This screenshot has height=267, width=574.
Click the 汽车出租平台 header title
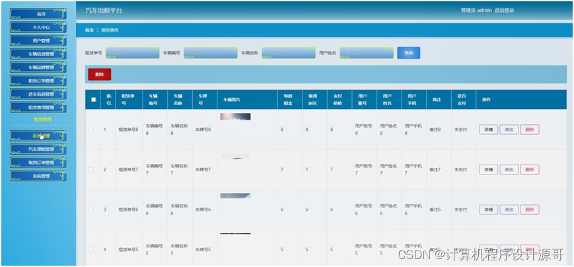point(104,11)
